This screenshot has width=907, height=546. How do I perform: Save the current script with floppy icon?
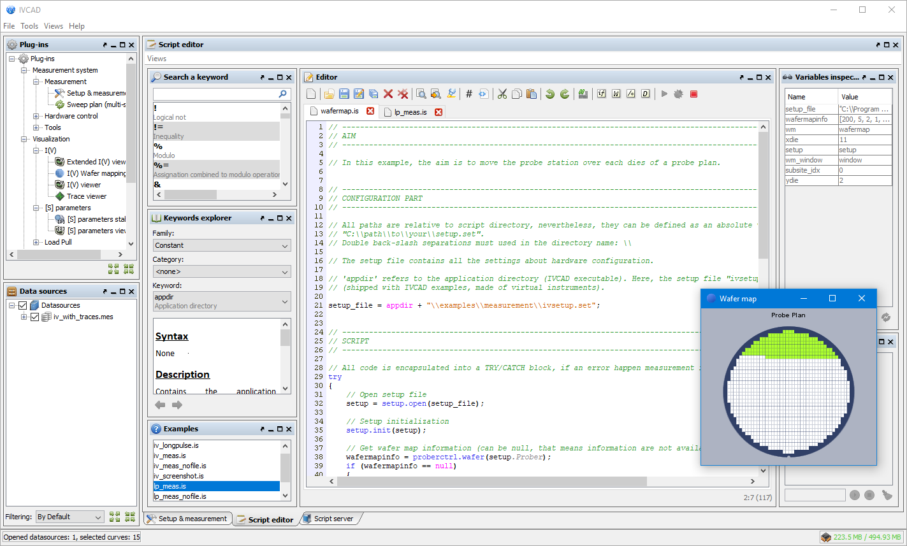[344, 94]
